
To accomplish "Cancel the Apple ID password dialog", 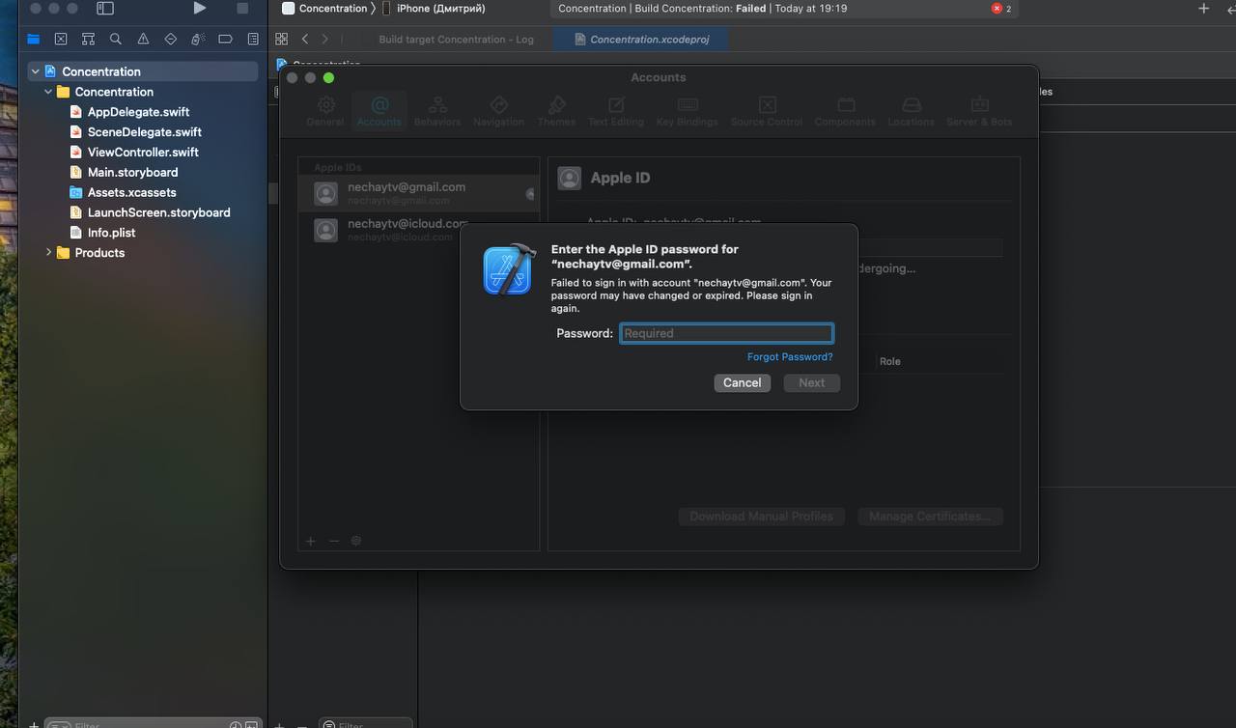I will coord(742,383).
